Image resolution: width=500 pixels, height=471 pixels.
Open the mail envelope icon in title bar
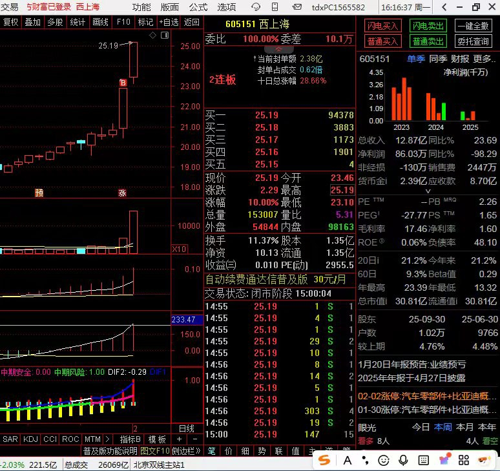coord(297,6)
